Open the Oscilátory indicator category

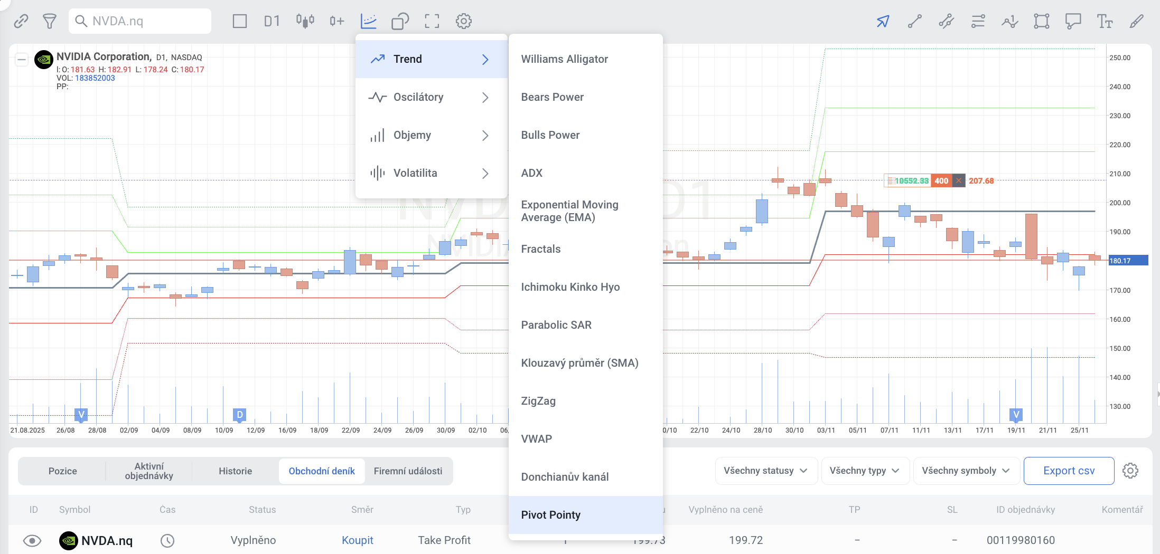tap(432, 97)
